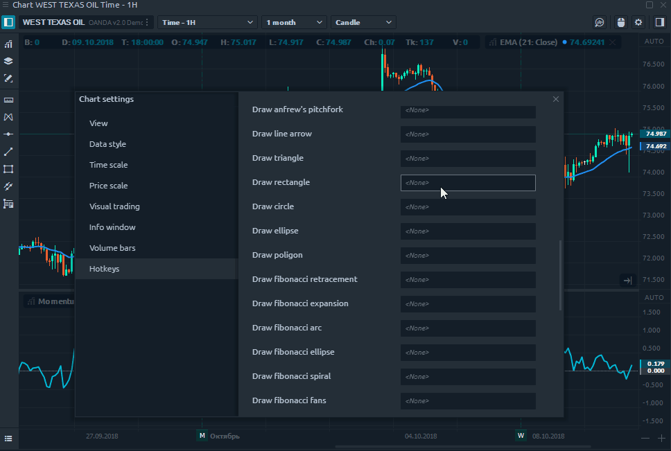
Task: Toggle the right side panel icon
Action: click(x=660, y=22)
